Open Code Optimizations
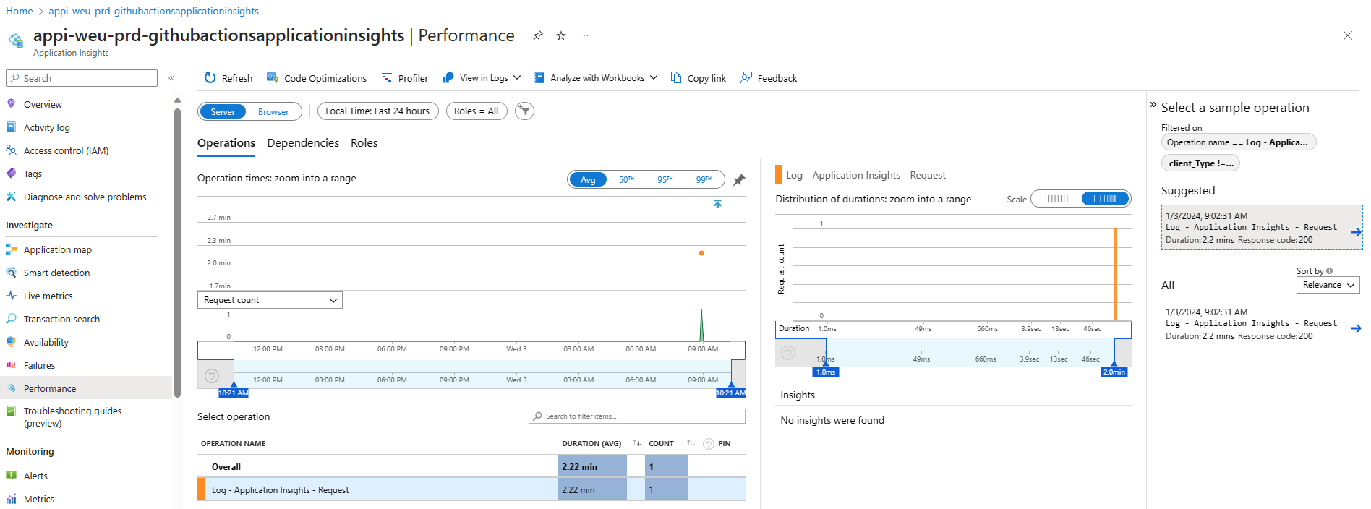Screen dimensions: 1371x509 click(x=317, y=78)
